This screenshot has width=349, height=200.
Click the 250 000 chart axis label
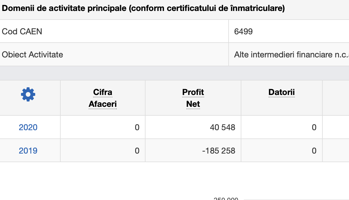point(226,199)
